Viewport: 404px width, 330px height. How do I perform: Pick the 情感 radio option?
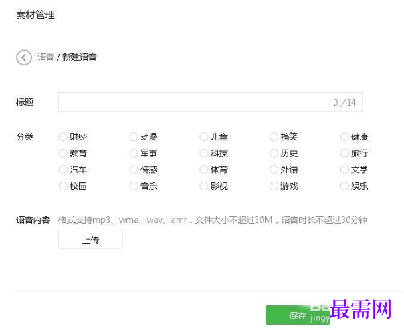(x=134, y=170)
